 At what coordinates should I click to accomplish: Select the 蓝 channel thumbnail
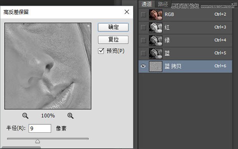point(155,53)
